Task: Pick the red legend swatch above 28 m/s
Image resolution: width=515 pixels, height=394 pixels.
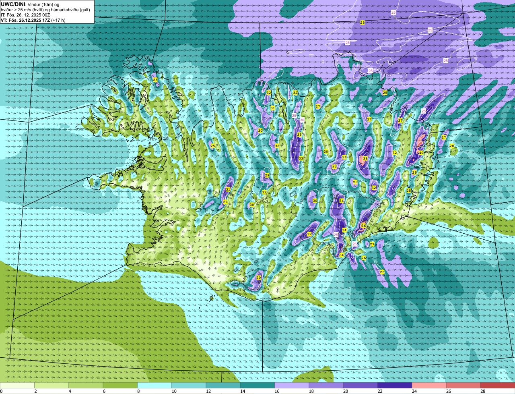Action: pos(498,386)
